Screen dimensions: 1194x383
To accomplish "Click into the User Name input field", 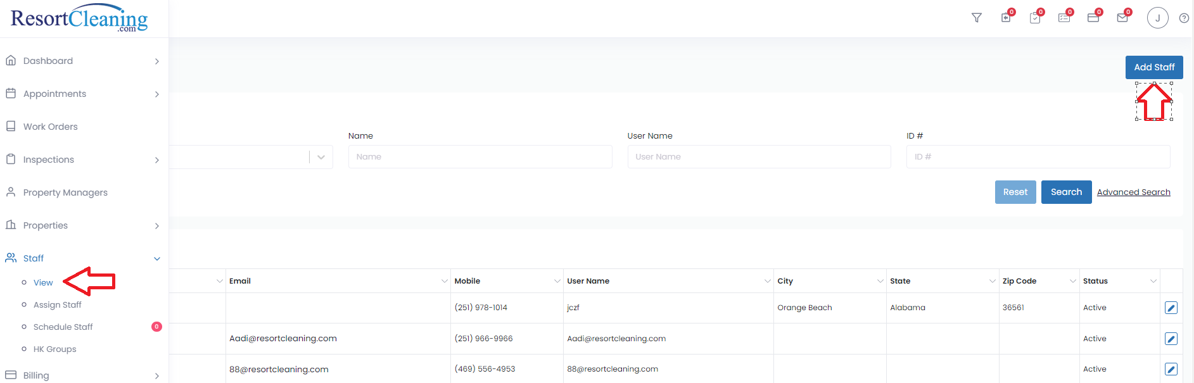I will [759, 157].
